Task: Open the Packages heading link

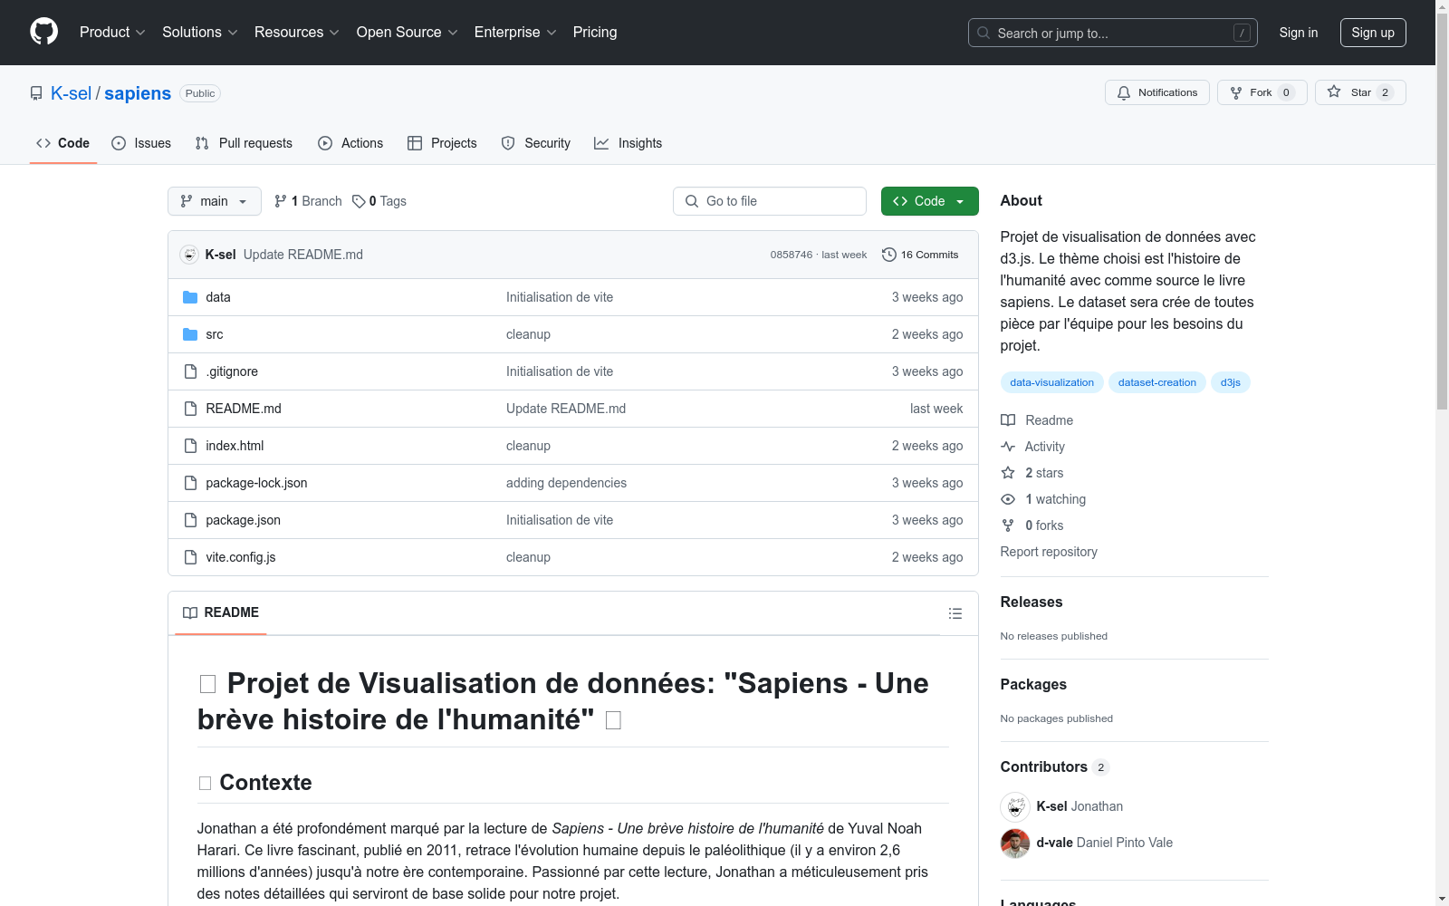Action: [x=1033, y=684]
